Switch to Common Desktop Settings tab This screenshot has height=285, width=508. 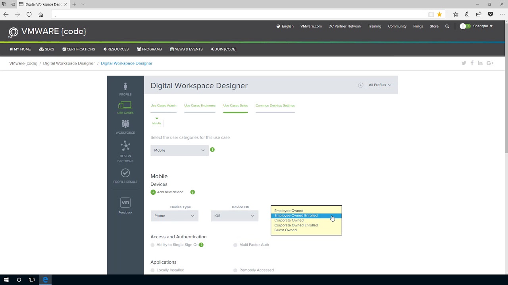click(275, 106)
